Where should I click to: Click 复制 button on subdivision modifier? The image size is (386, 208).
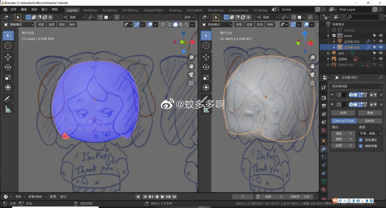[x=370, y=113]
